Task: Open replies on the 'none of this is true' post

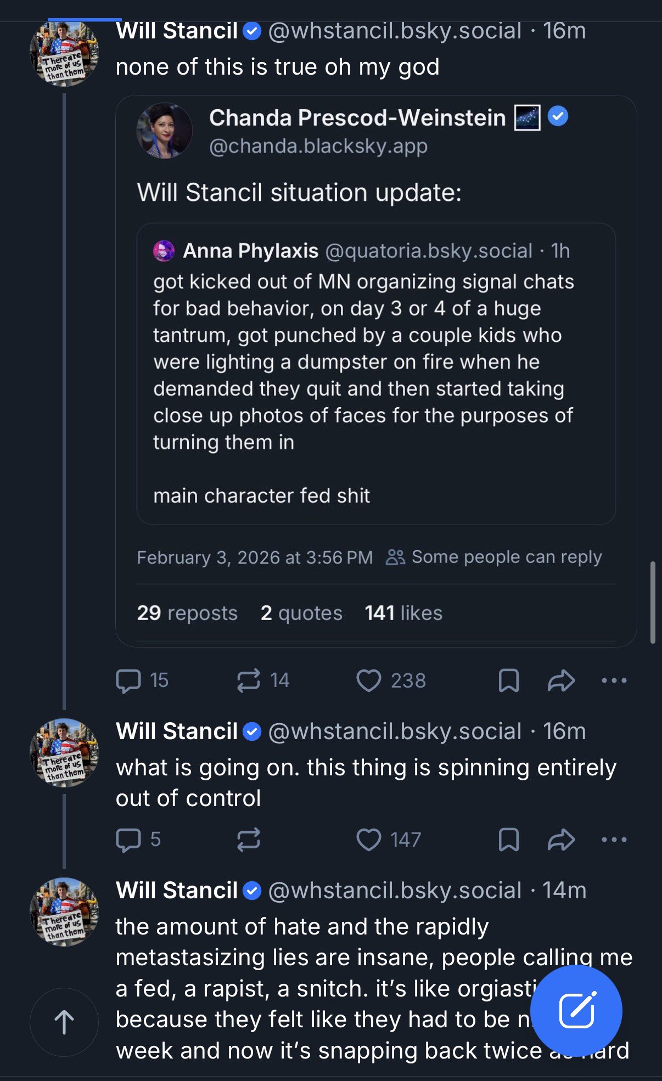Action: pyautogui.click(x=128, y=680)
